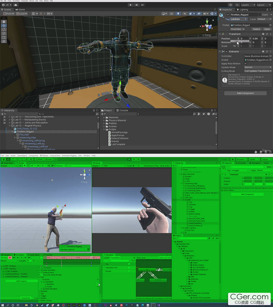Select the Rotate tool in the Scene view
The height and width of the screenshot is (307, 273).
click(4, 29)
